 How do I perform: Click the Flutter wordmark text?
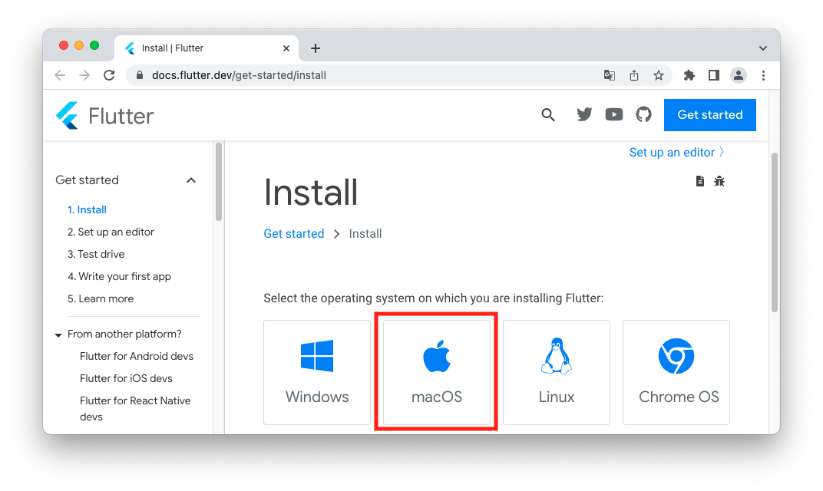click(x=121, y=116)
